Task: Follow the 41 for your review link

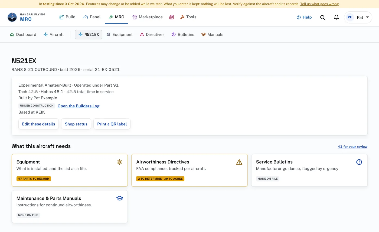Action: pyautogui.click(x=352, y=147)
